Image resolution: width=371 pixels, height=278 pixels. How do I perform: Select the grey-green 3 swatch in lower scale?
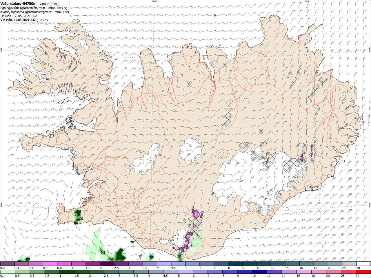tap(126, 272)
